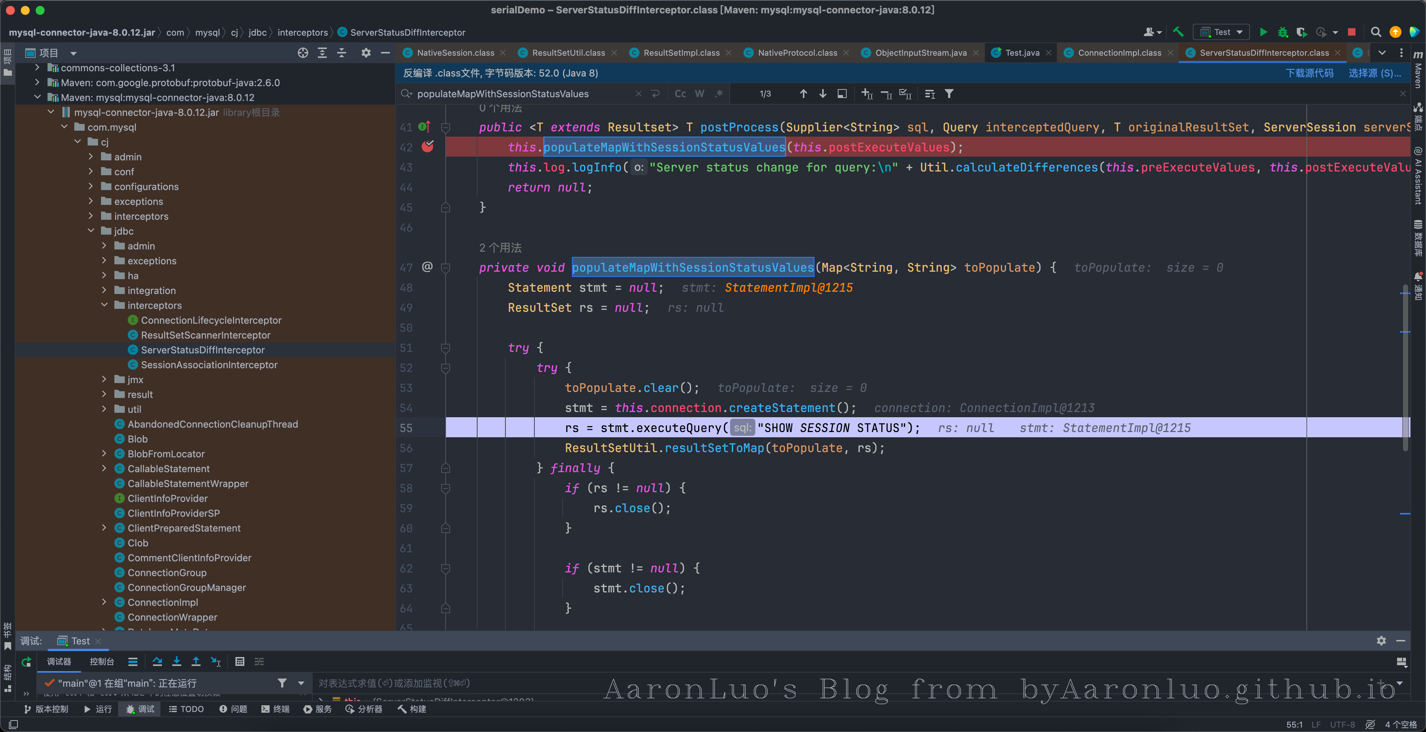
Task: Toggle Match Case (Cc) in search bar
Action: (x=680, y=94)
